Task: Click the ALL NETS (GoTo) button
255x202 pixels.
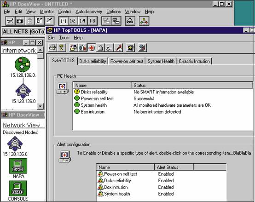Action: click(x=23, y=32)
